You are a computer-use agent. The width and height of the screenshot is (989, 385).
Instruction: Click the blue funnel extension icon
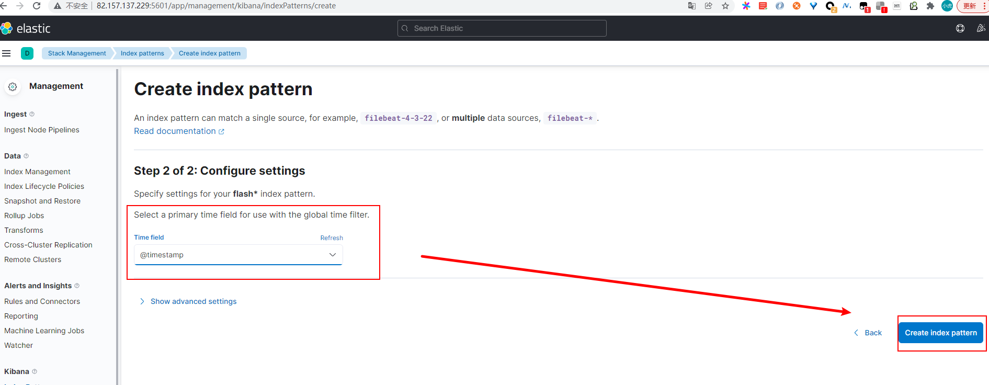pos(813,6)
